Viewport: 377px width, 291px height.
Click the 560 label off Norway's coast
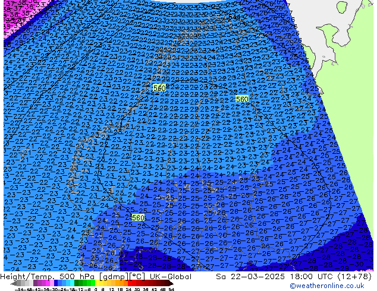(x=159, y=88)
